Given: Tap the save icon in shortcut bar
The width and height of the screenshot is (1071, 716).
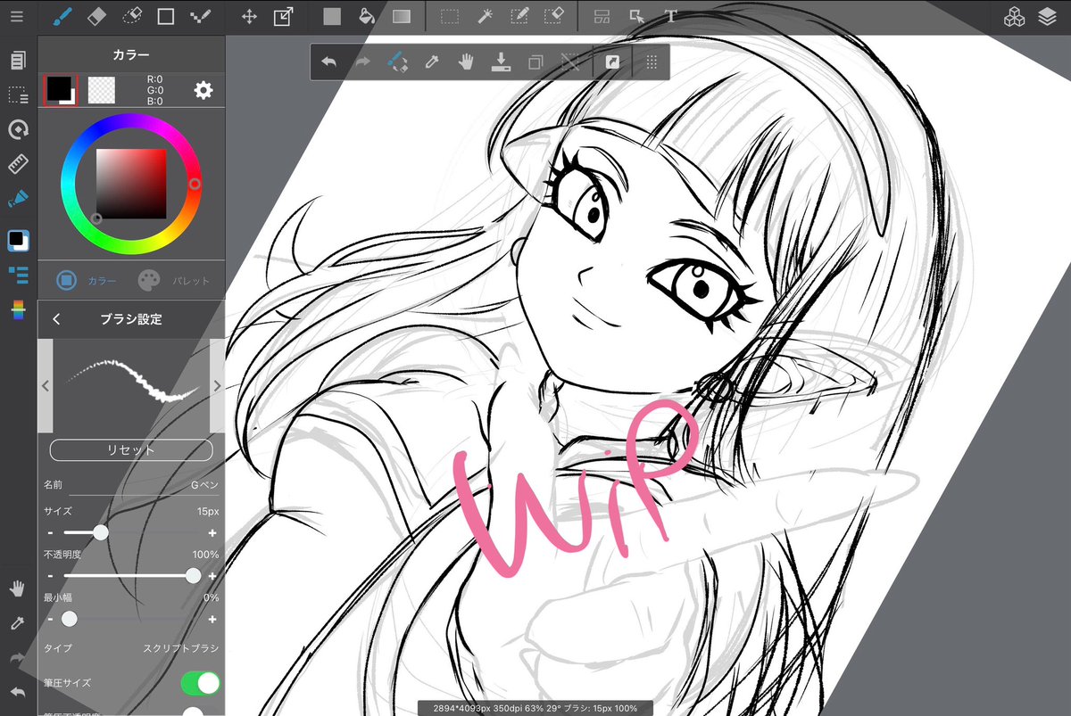Looking at the screenshot, I should click(x=501, y=62).
